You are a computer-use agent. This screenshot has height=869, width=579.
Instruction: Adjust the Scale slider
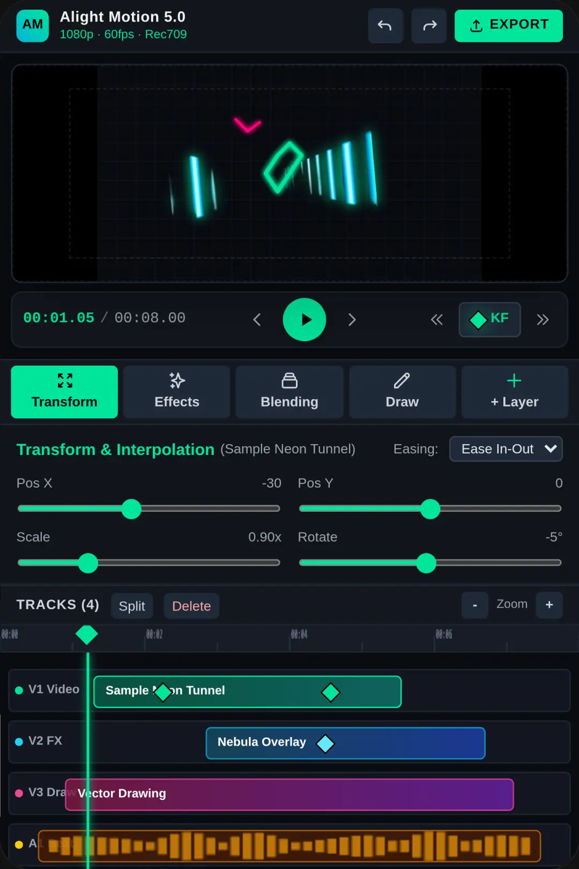point(149,563)
